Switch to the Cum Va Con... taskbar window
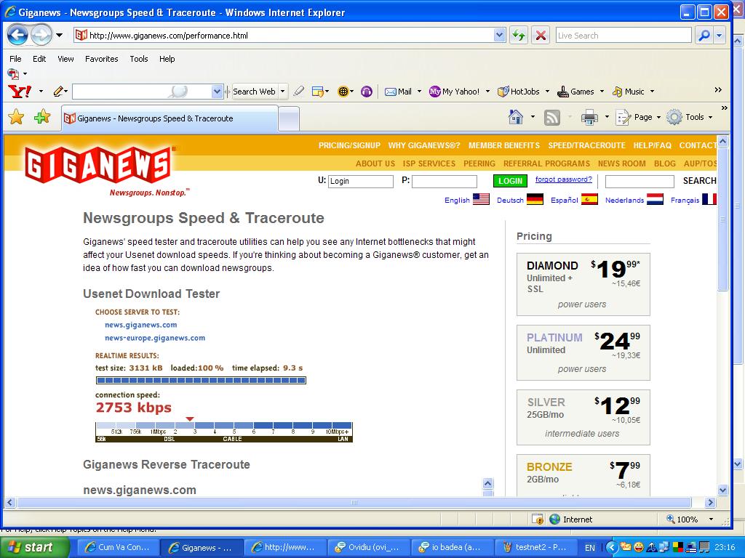Image resolution: width=745 pixels, height=558 pixels. [x=117, y=547]
